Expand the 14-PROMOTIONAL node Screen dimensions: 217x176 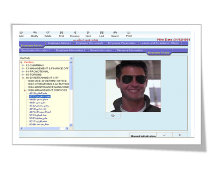point(23,72)
